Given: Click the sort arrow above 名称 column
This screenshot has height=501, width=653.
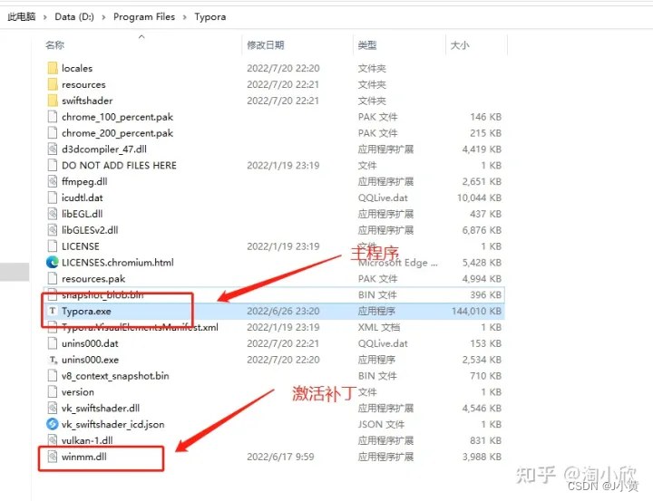Looking at the screenshot, I should pos(141,36).
